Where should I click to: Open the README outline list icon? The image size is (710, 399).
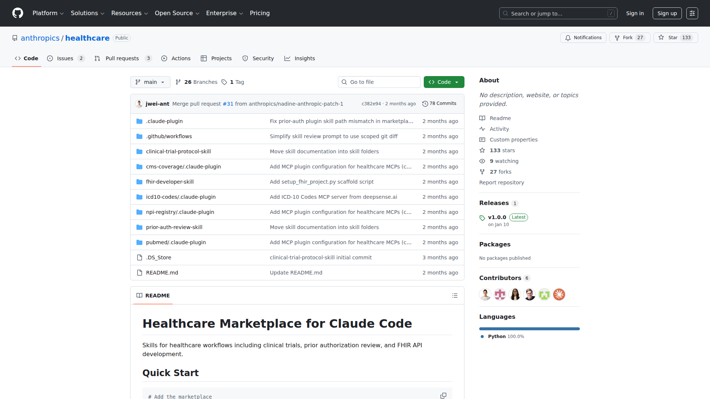[455, 296]
